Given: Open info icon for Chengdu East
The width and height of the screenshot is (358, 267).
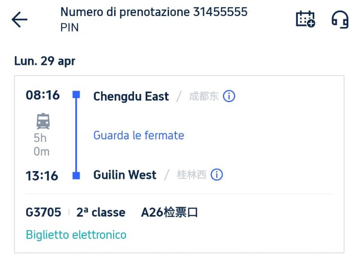Looking at the screenshot, I should [229, 96].
